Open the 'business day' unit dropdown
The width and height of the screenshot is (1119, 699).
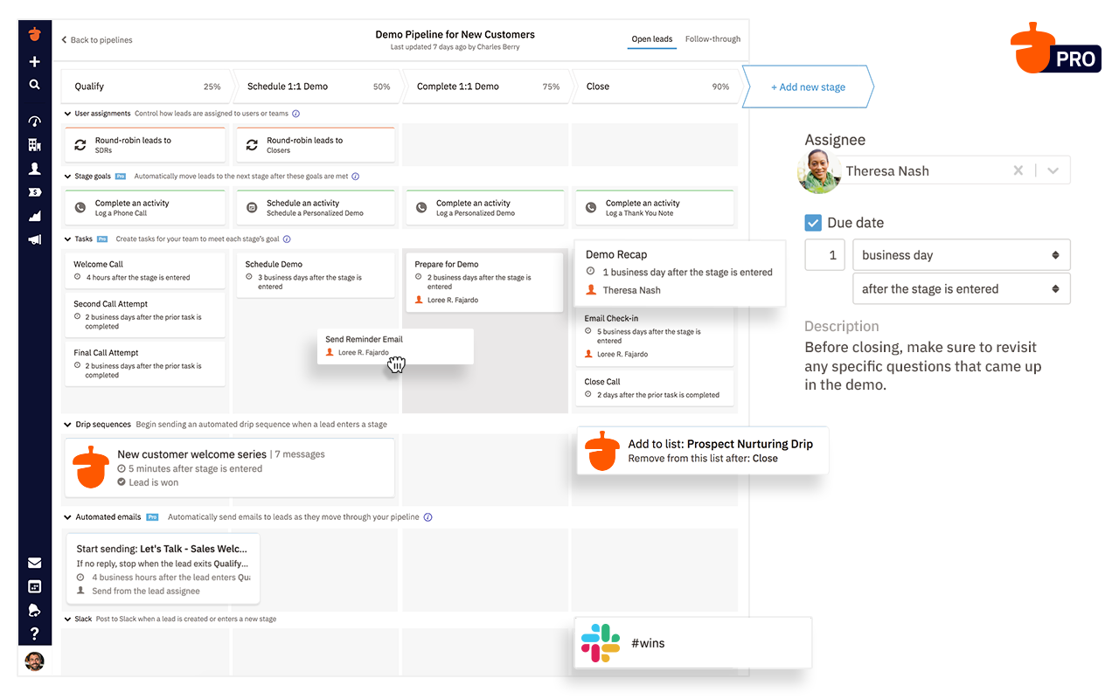point(962,255)
